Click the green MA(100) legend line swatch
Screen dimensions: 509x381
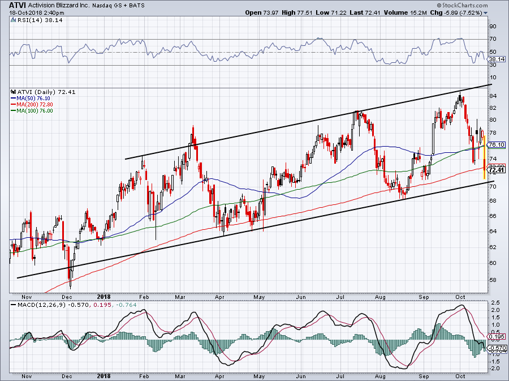tap(14, 110)
